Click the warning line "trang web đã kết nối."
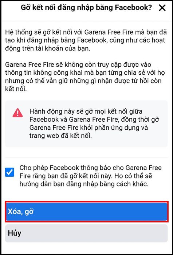The width and height of the screenshot is (173, 255). pos(61,136)
